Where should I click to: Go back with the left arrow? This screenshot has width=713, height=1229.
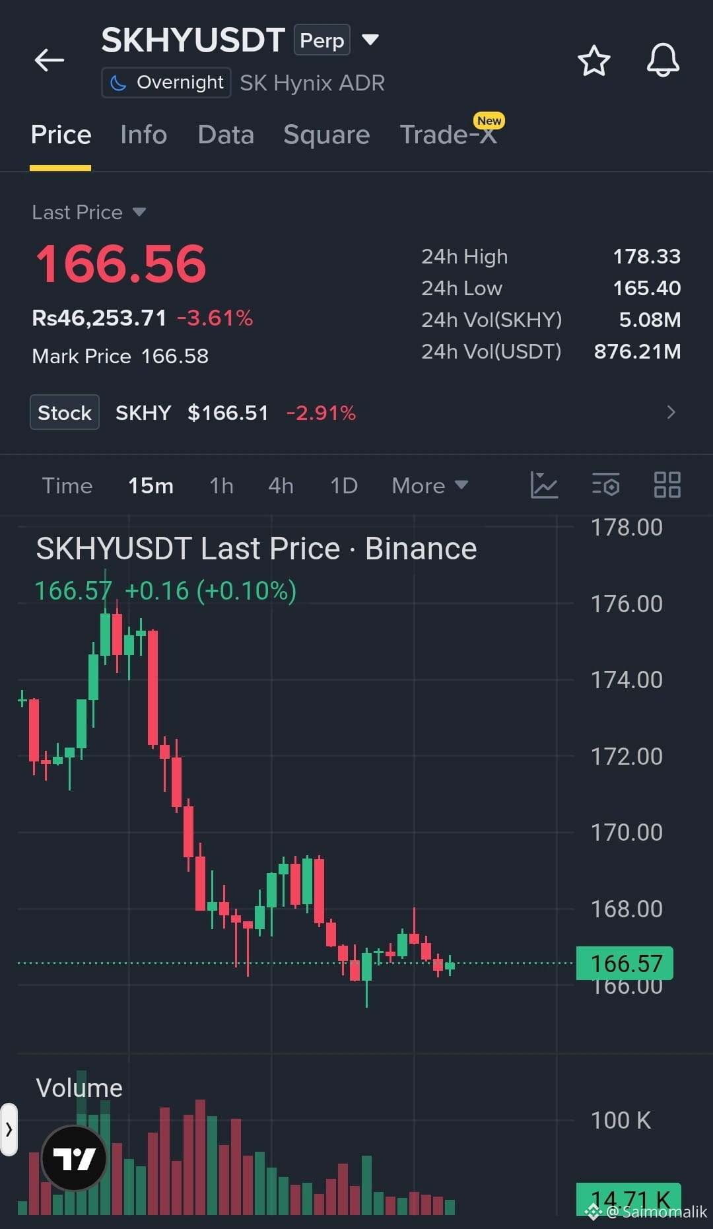click(50, 60)
